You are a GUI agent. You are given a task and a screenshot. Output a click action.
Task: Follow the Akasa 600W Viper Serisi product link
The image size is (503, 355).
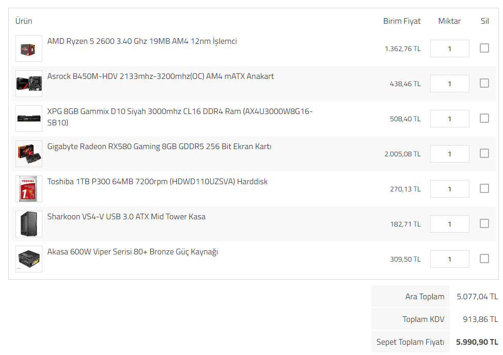pos(133,252)
